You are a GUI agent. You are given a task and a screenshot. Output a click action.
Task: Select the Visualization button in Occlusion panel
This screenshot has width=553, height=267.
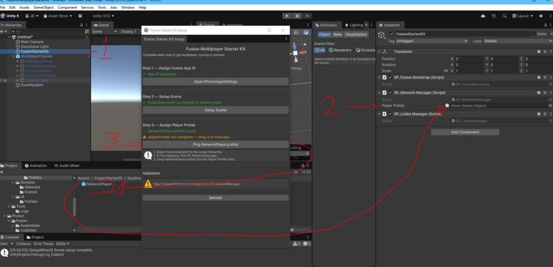click(356, 34)
